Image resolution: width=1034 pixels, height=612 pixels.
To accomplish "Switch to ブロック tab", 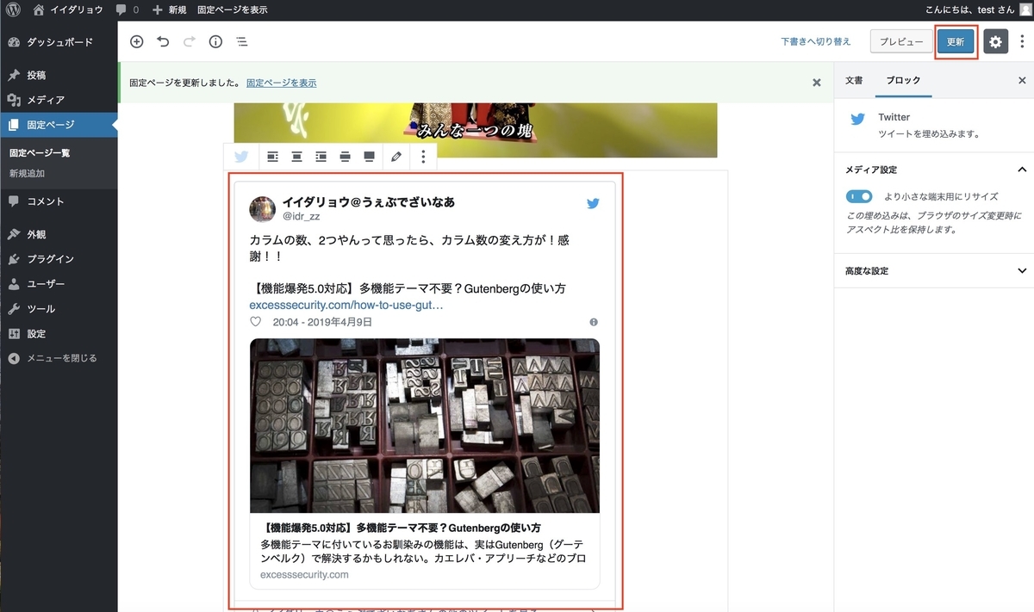I will 903,80.
